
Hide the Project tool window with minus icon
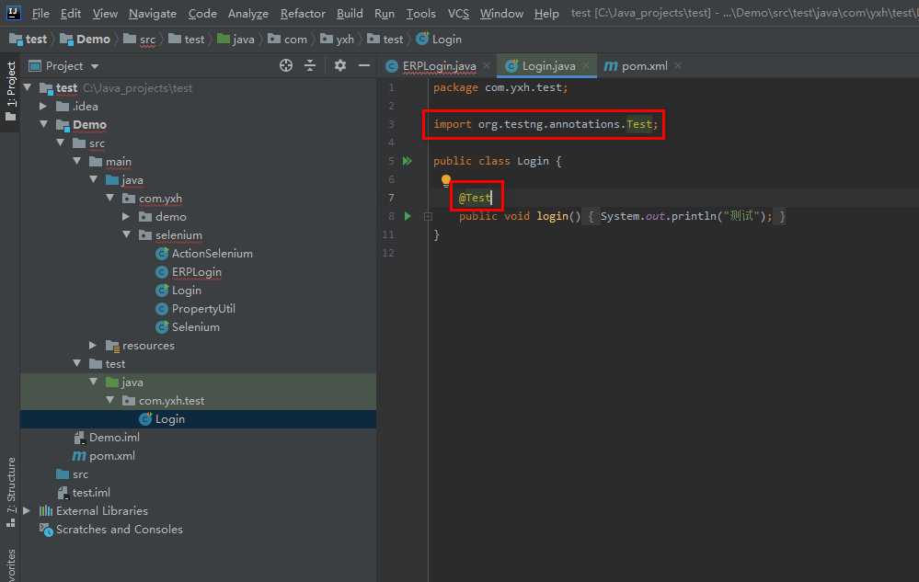(364, 65)
